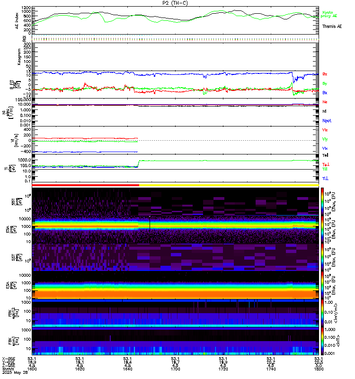Click the red 'Te⊥' temperature legend label
Image resolution: width=355 pixels, height=379 pixels.
click(326, 164)
